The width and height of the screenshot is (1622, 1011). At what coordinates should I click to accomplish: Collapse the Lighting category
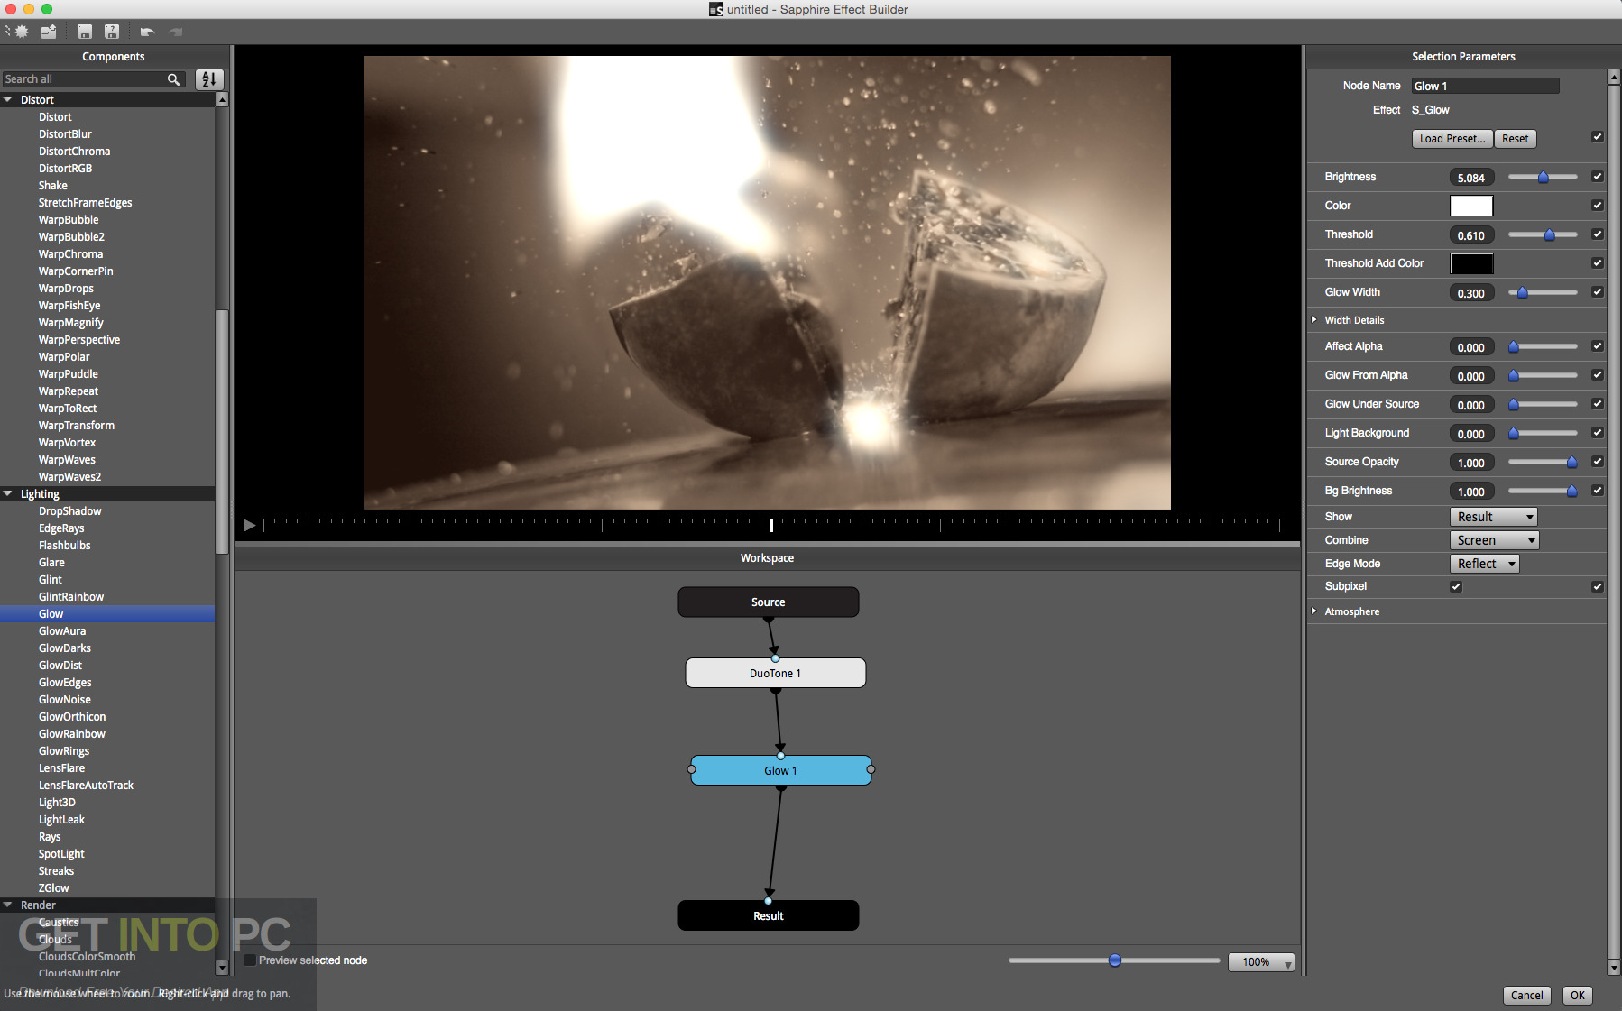pos(8,494)
